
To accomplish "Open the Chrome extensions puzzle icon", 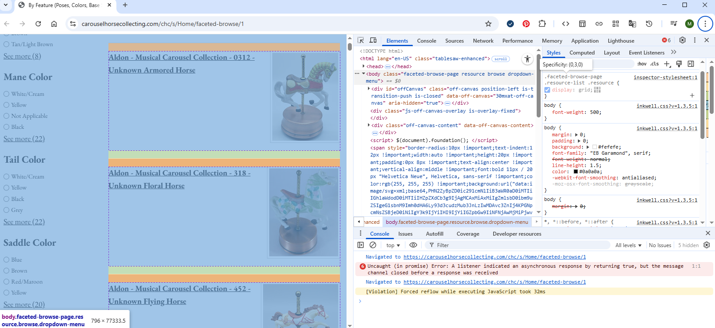I will point(542,24).
